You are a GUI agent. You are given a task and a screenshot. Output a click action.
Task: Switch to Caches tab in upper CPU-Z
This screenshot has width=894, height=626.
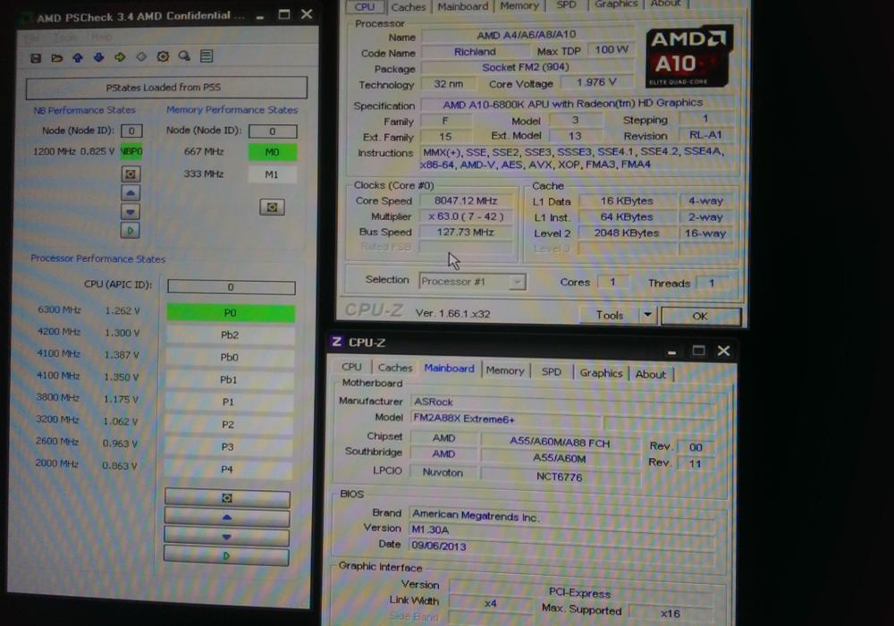pos(409,7)
